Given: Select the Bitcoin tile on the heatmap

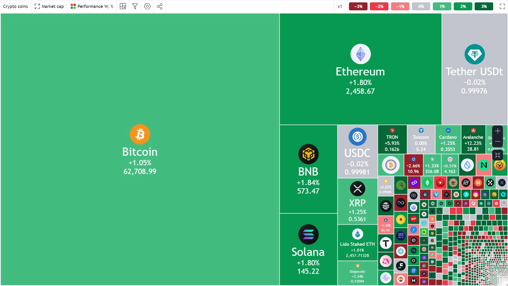Looking at the screenshot, I should pyautogui.click(x=140, y=151).
